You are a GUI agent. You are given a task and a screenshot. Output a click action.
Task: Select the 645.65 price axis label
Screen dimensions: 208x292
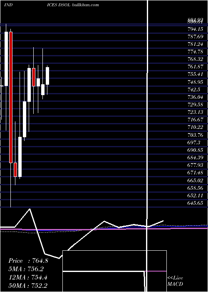(196, 203)
